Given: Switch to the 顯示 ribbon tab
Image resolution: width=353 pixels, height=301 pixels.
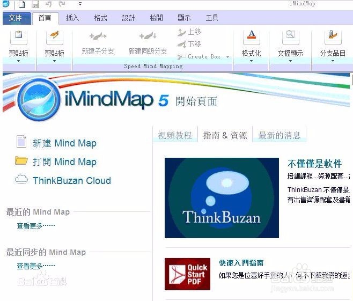Looking at the screenshot, I should pos(184,18).
